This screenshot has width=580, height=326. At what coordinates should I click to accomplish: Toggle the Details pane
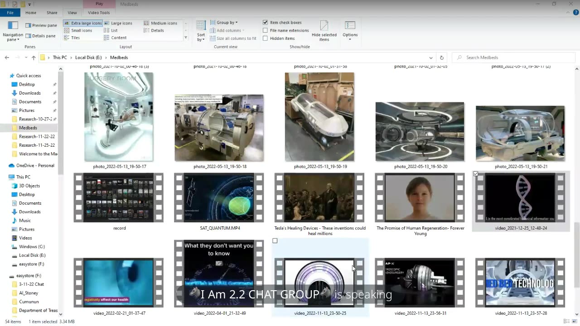[x=40, y=36]
